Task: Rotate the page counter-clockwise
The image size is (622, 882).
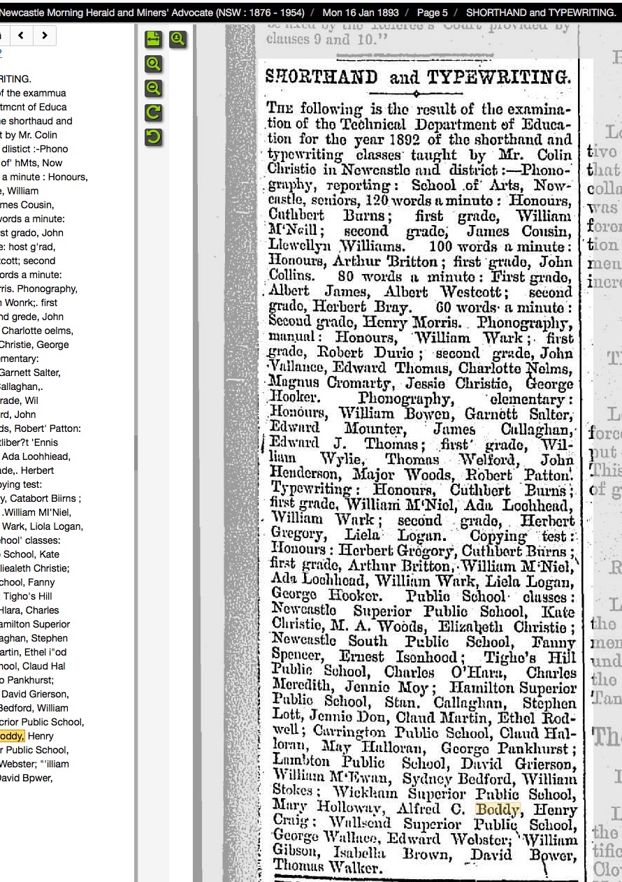Action: (154, 137)
